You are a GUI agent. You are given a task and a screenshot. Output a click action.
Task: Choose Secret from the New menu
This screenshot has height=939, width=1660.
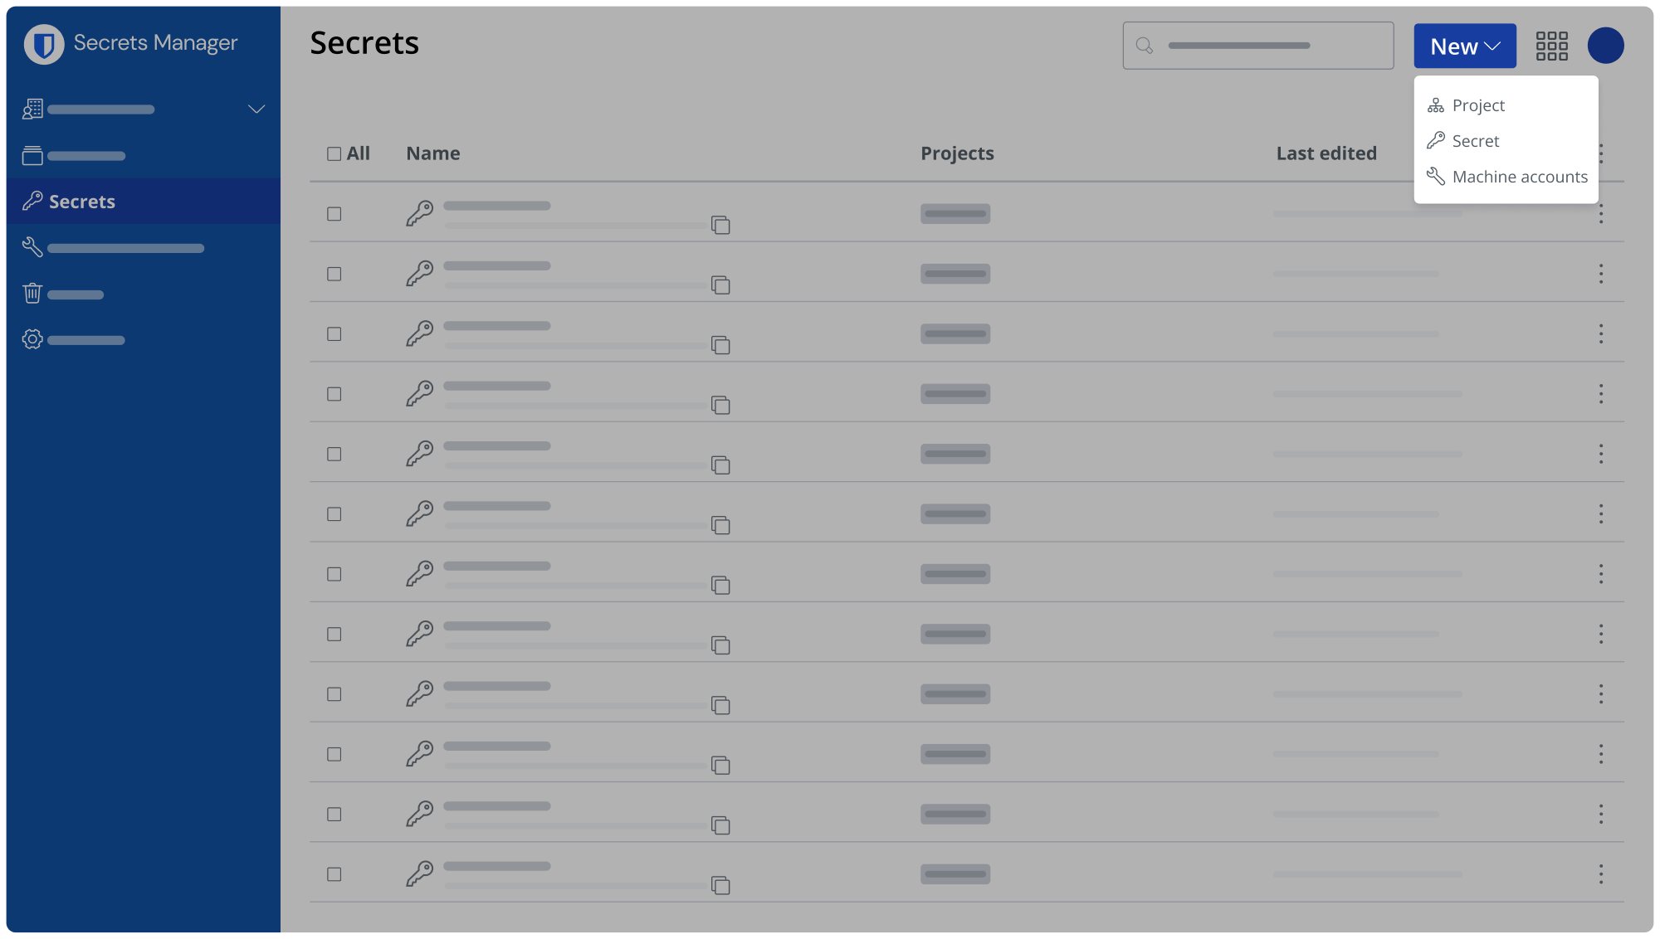pyautogui.click(x=1475, y=140)
